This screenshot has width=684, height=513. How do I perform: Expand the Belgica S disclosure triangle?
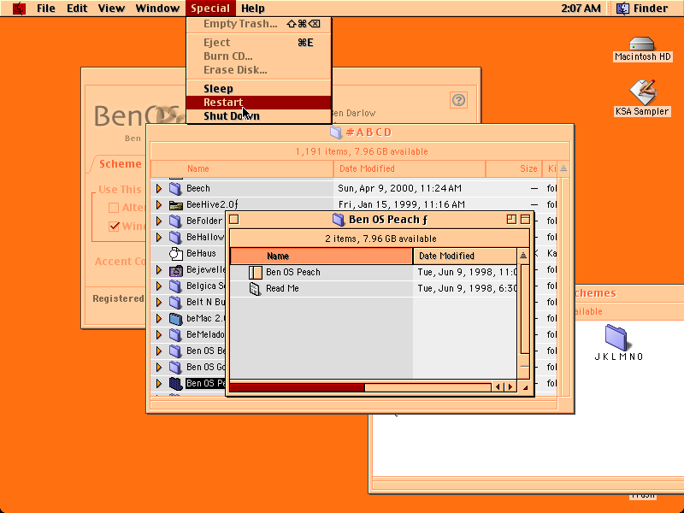[159, 286]
